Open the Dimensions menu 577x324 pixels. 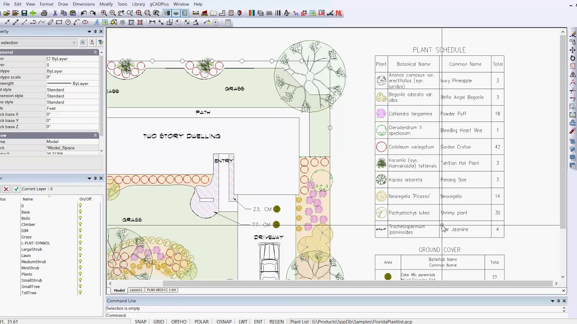[x=83, y=4]
